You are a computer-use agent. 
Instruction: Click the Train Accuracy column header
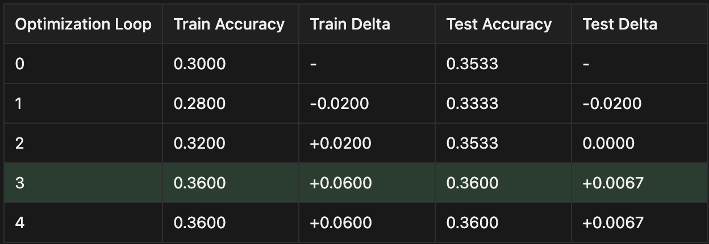pos(229,24)
